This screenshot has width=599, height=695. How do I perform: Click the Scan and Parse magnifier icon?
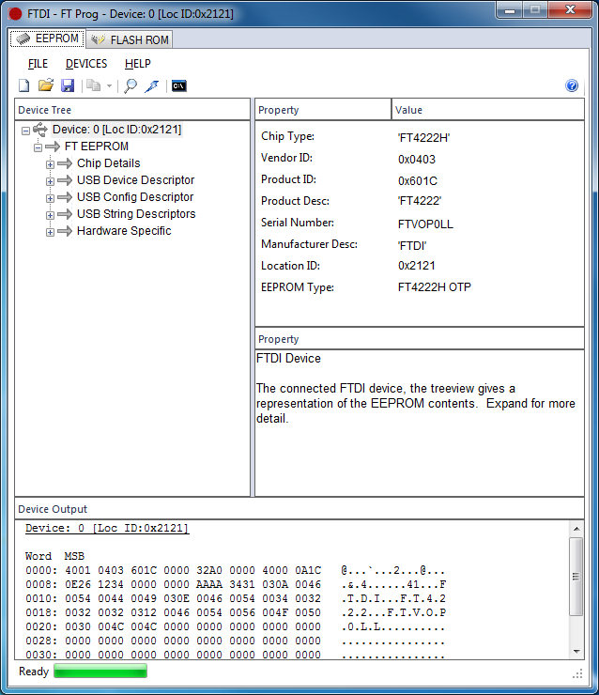pyautogui.click(x=131, y=85)
